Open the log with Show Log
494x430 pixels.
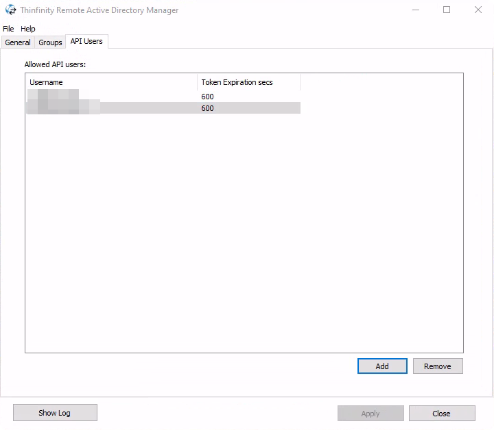pyautogui.click(x=55, y=413)
